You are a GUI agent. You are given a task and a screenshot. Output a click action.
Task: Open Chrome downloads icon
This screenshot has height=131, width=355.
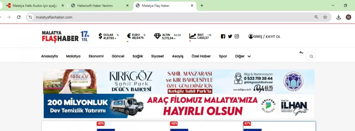point(338,17)
